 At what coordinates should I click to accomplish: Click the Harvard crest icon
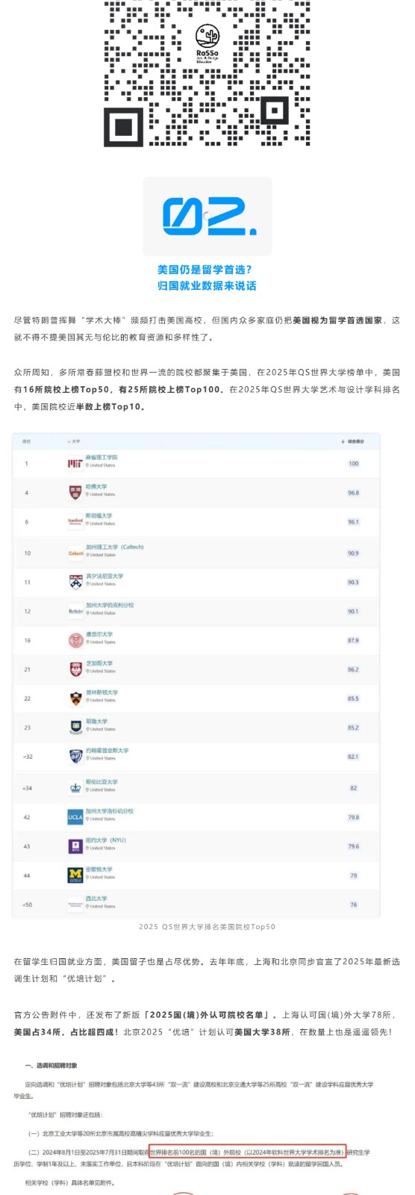click(x=75, y=492)
